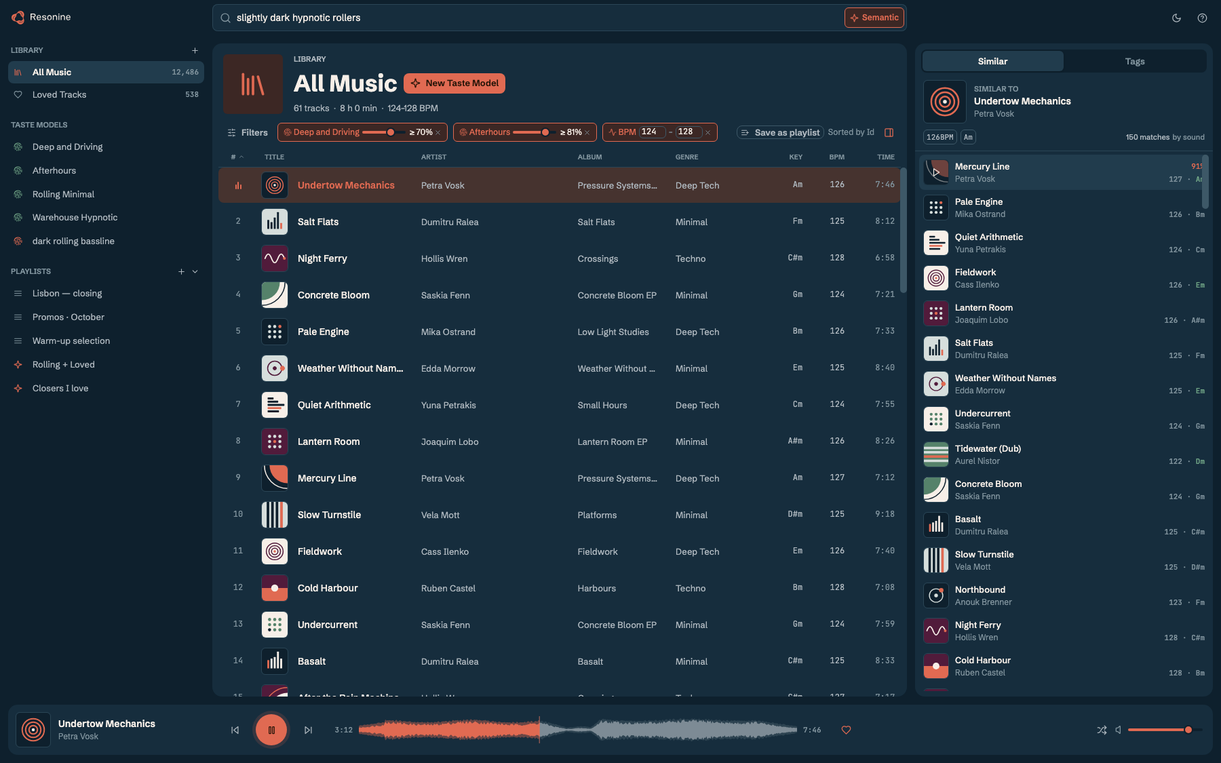Skip to the next track
1221x763 pixels.
(308, 730)
